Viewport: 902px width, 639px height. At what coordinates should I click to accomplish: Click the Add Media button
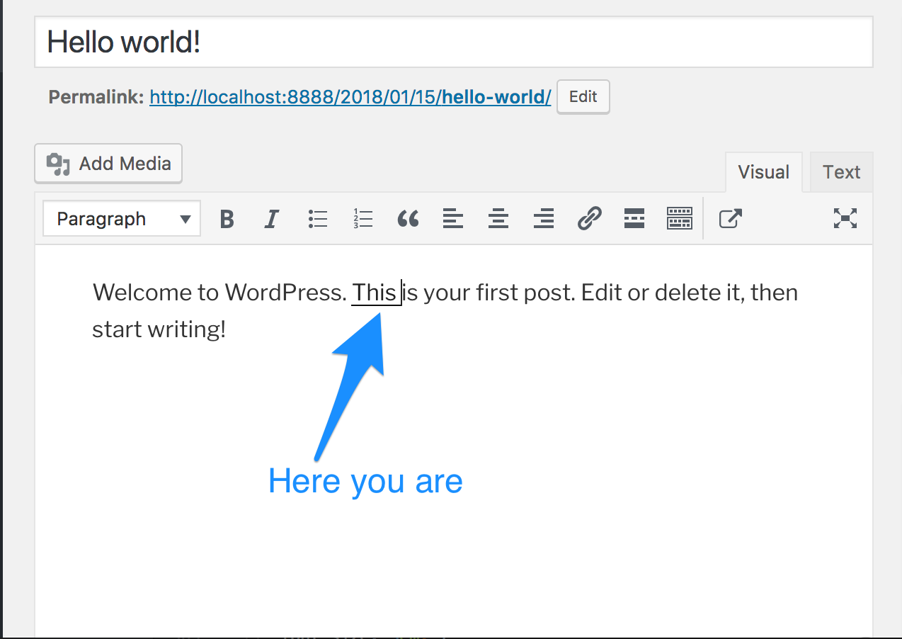(x=108, y=164)
